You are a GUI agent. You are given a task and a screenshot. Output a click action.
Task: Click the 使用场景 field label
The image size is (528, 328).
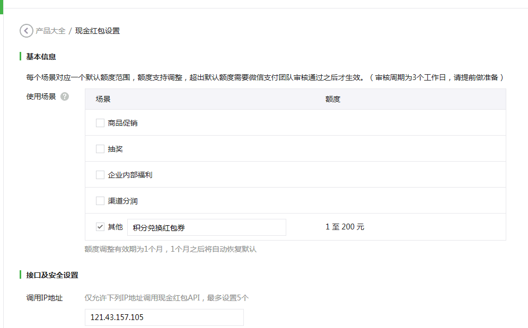[x=41, y=96]
